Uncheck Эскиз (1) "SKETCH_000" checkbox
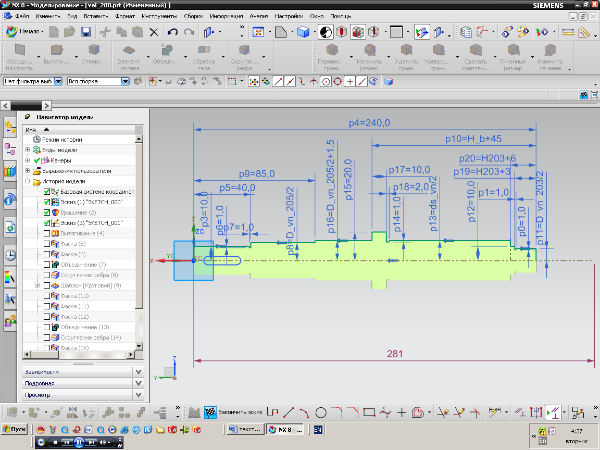The image size is (600, 450). tap(47, 202)
